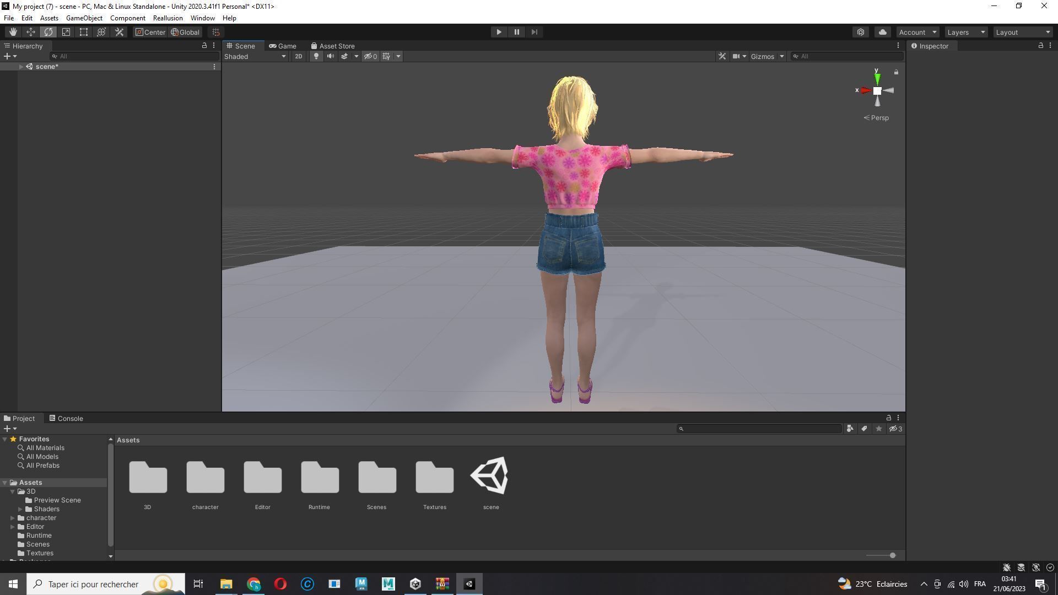Open the Assets menu
The height and width of the screenshot is (595, 1058).
49,18
